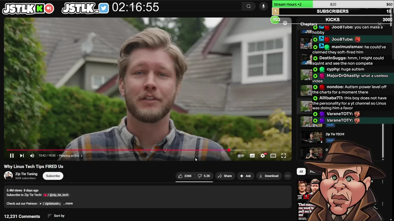
Task: Open the more actions ellipsis menu
Action: 287,176
